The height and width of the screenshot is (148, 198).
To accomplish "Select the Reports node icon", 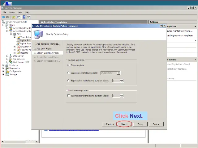I will [18, 53].
